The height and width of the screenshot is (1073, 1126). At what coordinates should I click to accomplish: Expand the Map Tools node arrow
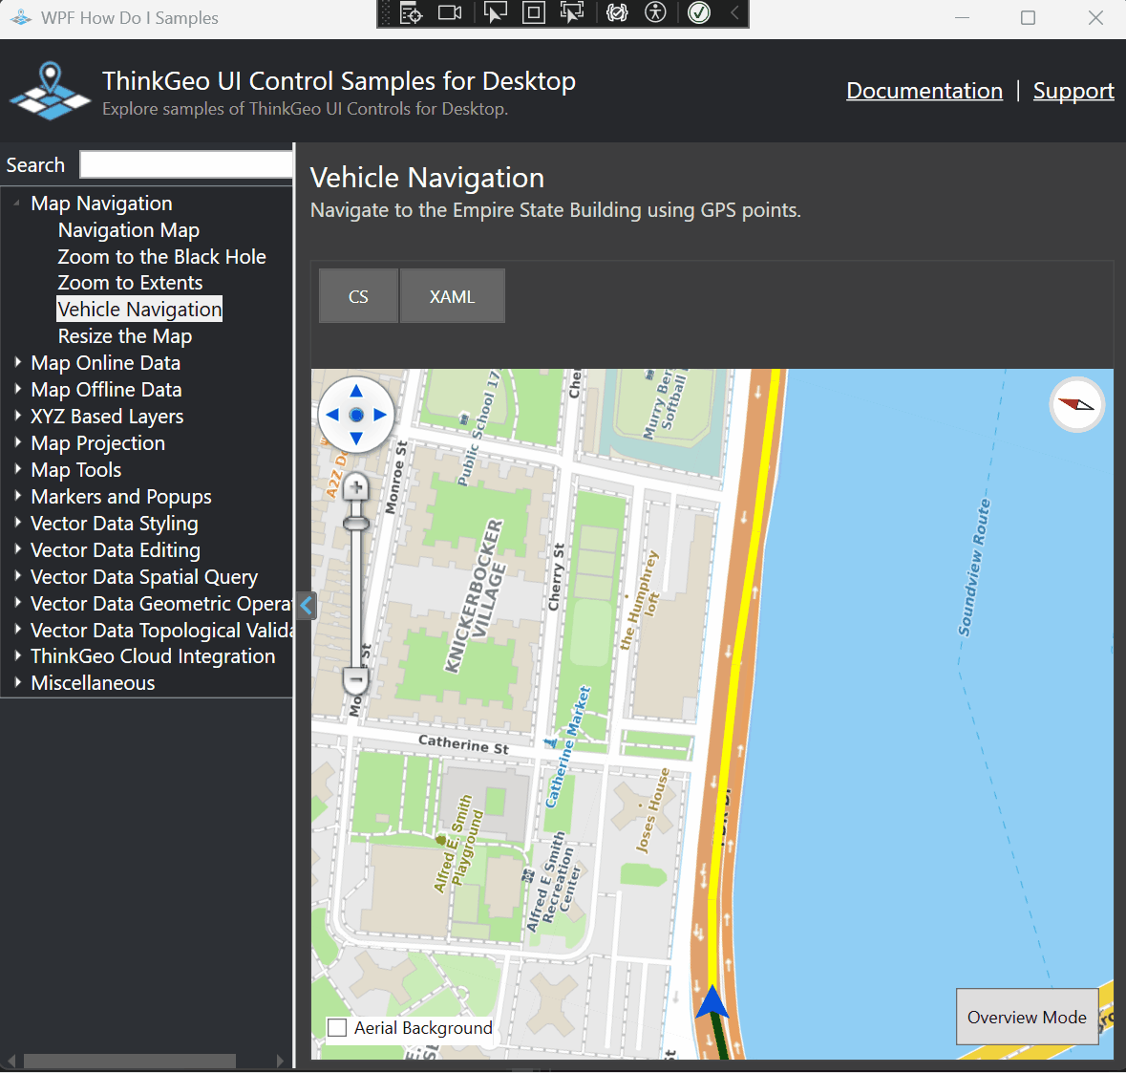[x=18, y=469]
